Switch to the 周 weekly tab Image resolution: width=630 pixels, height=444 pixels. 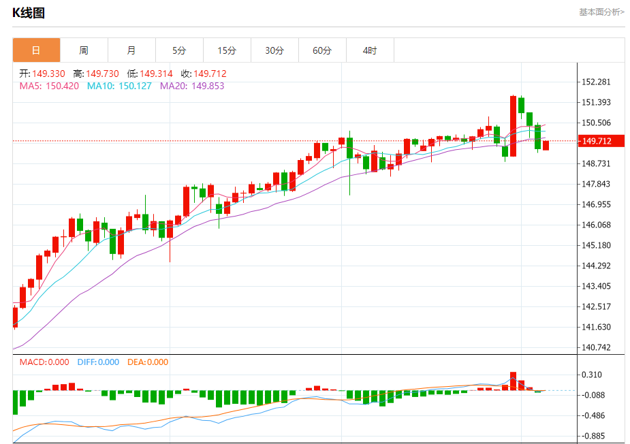click(84, 50)
